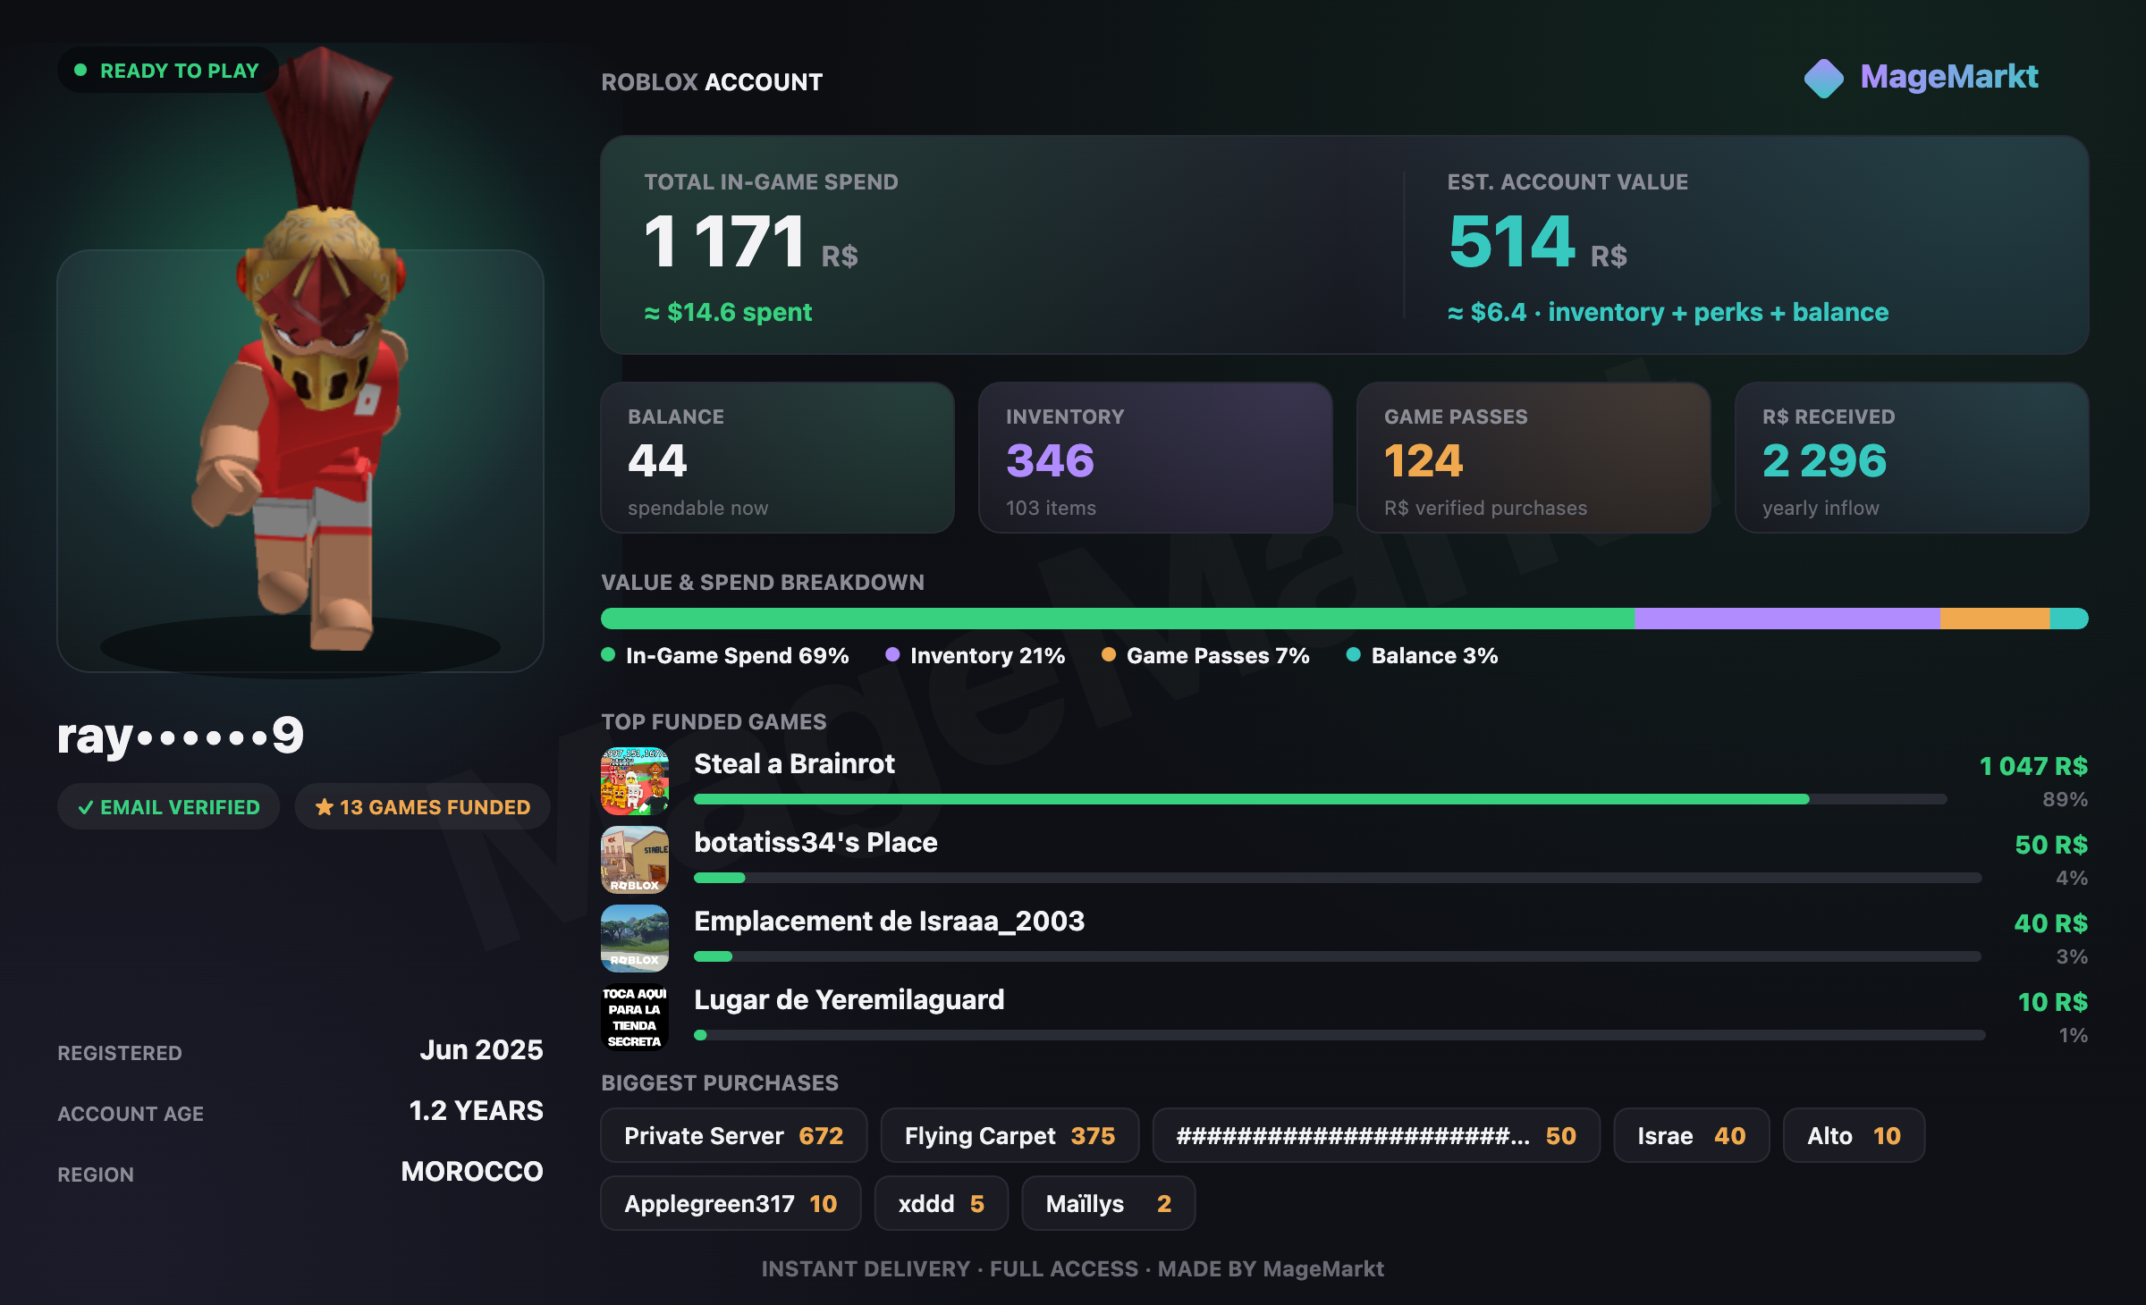The image size is (2146, 1305).
Task: Click the Steal a Brainrot progress bar
Action: [x=1321, y=799]
